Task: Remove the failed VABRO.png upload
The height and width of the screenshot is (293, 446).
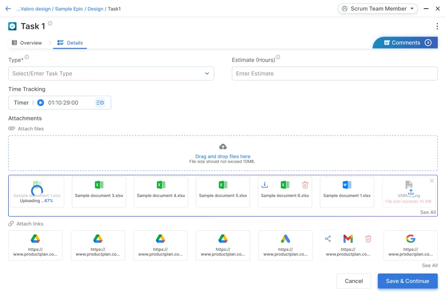Action: tap(432, 181)
